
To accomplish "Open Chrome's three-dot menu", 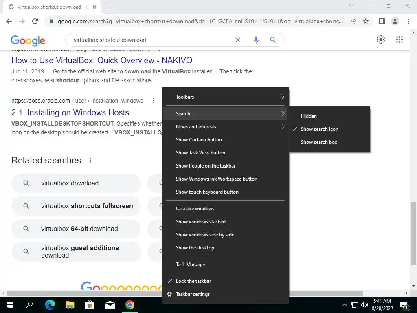I will point(408,21).
